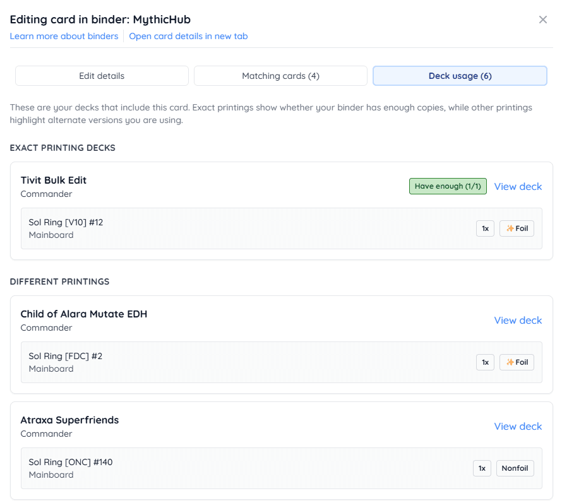The width and height of the screenshot is (562, 503).
Task: Select the Sol Ring [ONC] #140 card entry
Action: point(71,462)
